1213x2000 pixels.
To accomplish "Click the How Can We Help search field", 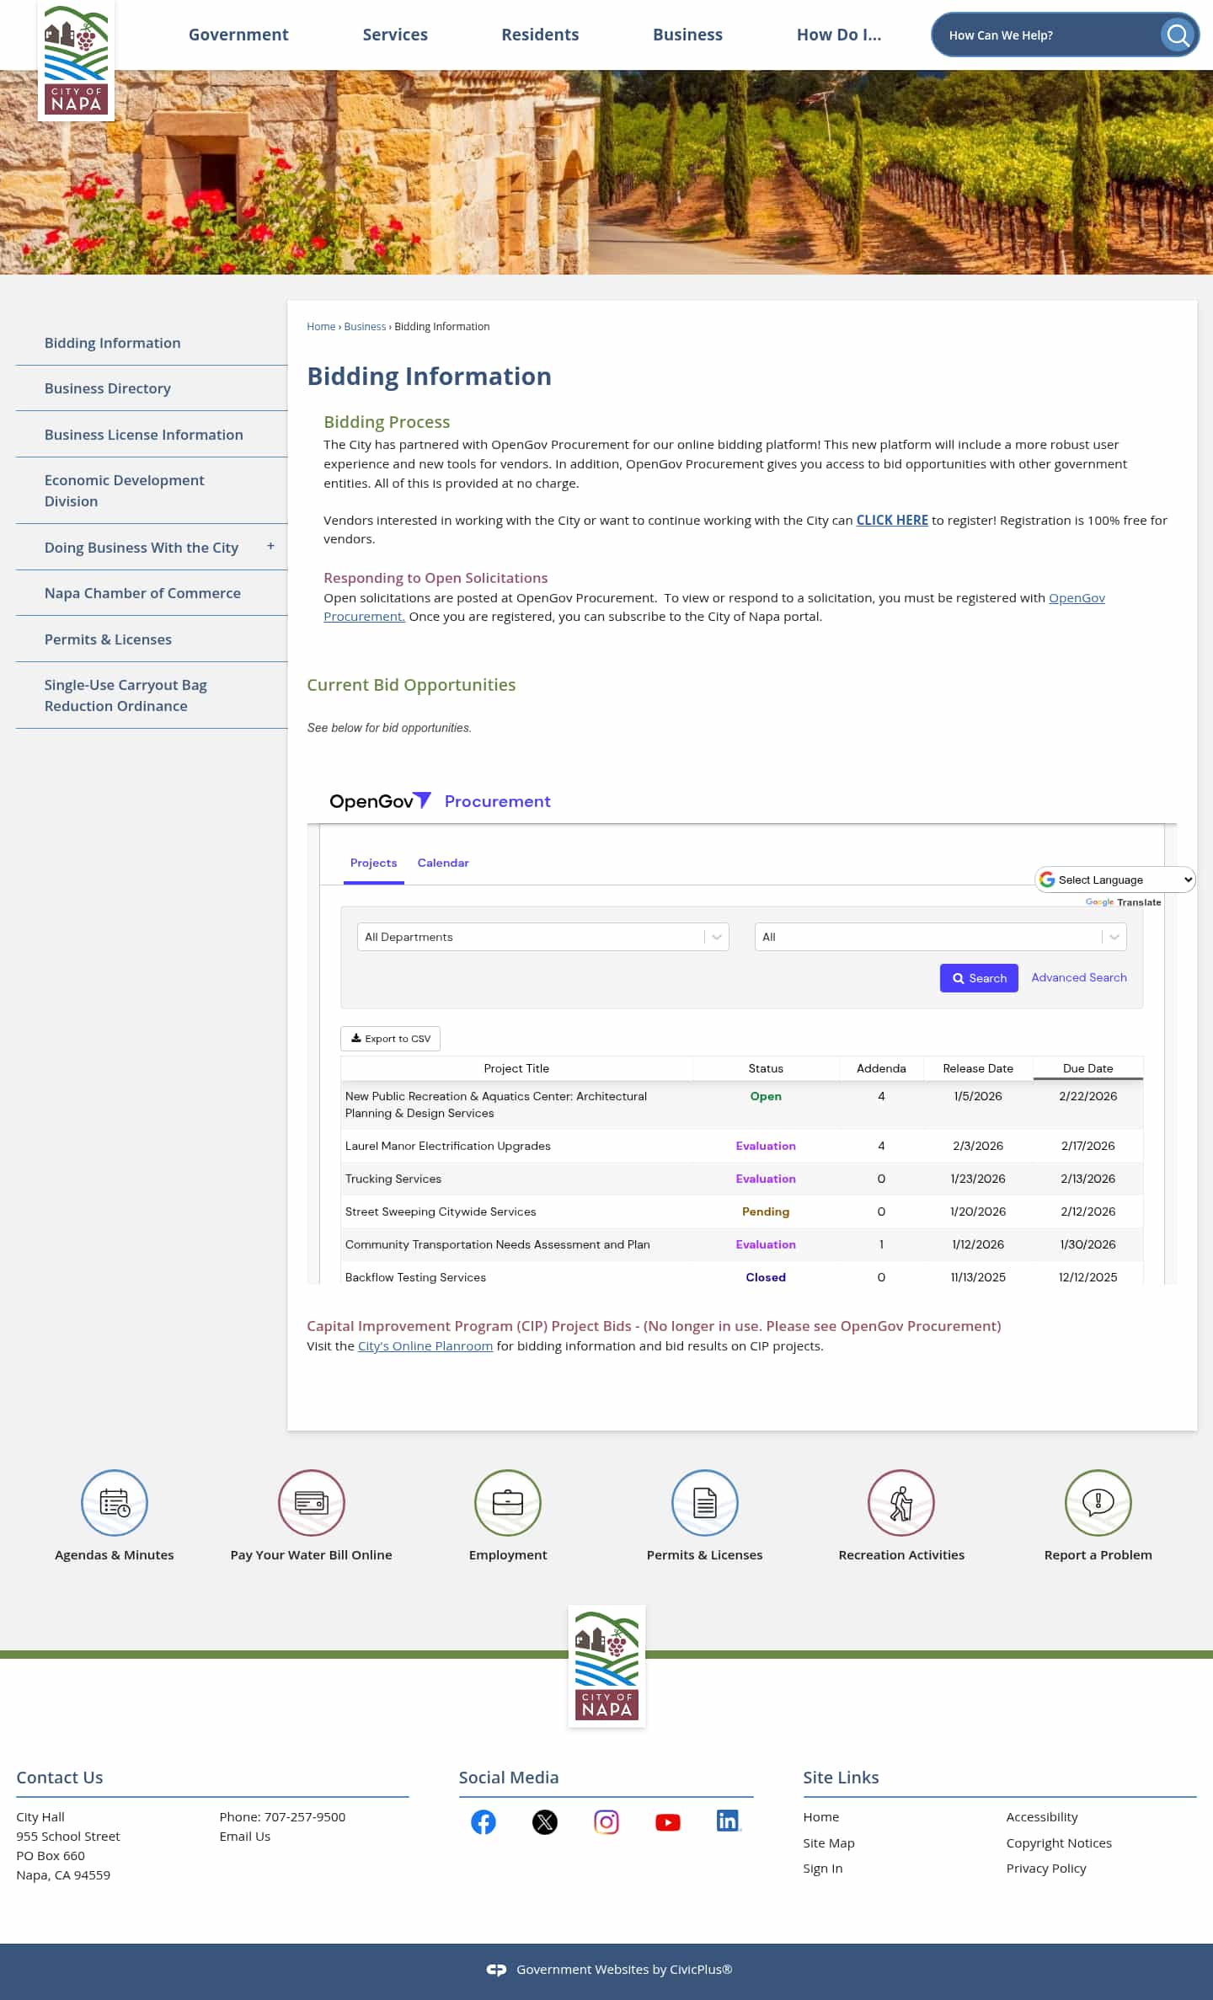I will click(1049, 35).
